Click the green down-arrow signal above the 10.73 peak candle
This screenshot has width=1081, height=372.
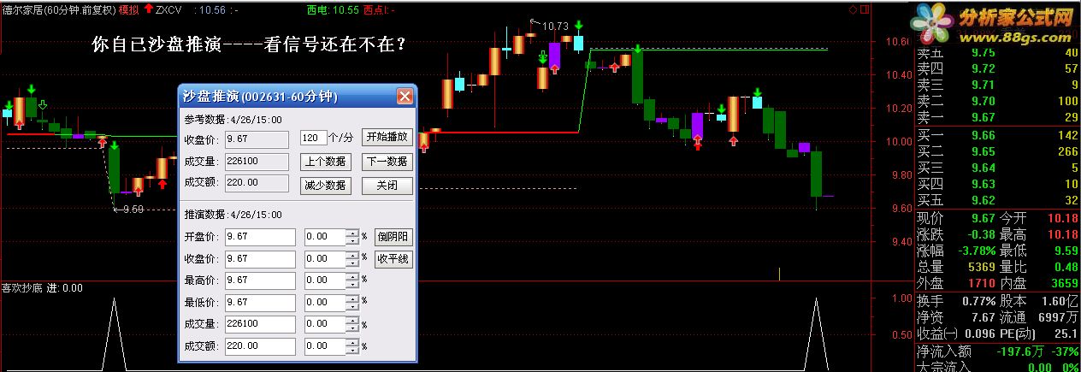click(579, 27)
